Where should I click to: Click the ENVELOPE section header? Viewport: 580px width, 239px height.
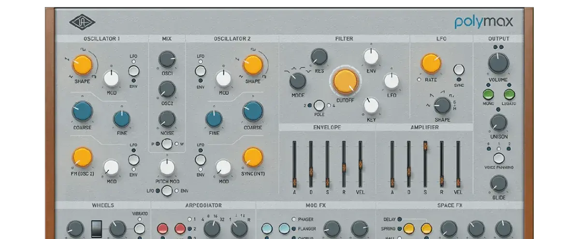click(327, 127)
